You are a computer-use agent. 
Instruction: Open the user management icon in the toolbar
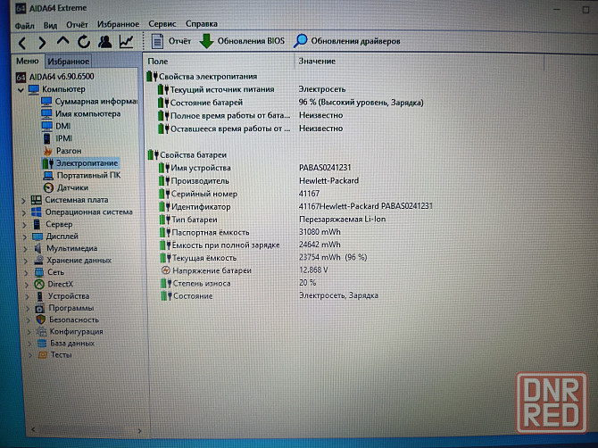(x=105, y=42)
